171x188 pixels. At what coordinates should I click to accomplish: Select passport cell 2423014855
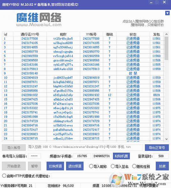click(x=30, y=47)
